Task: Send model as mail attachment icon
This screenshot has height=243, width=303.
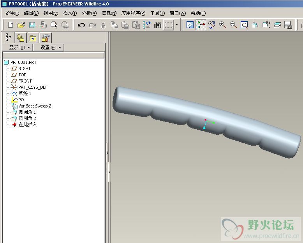Action: (54, 25)
